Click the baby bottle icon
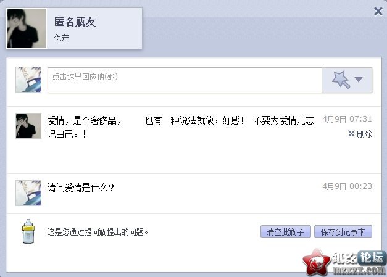The image size is (387, 277). point(28,231)
